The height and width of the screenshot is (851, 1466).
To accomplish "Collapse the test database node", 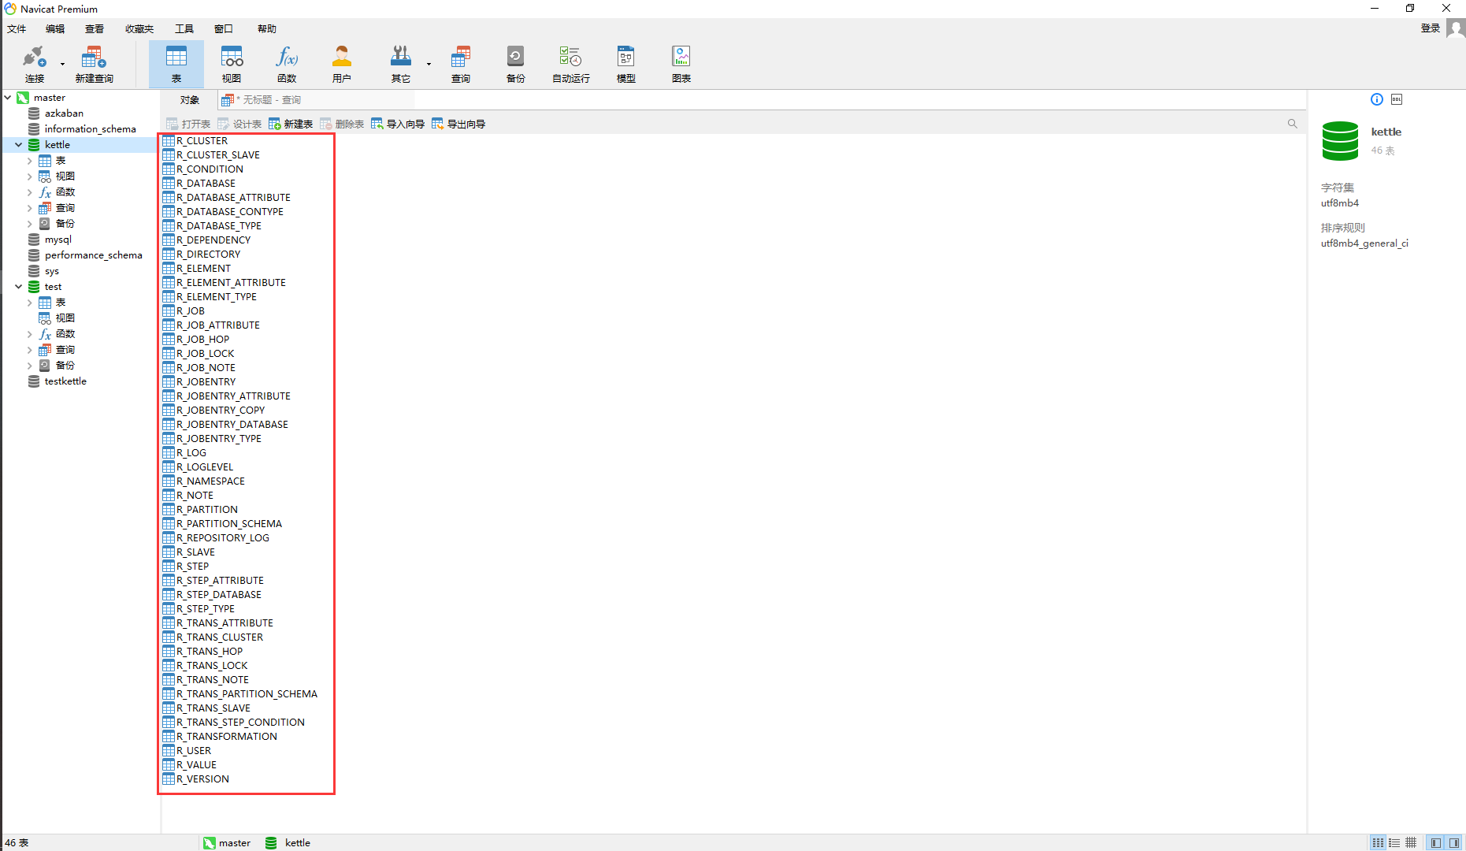I will pyautogui.click(x=18, y=287).
